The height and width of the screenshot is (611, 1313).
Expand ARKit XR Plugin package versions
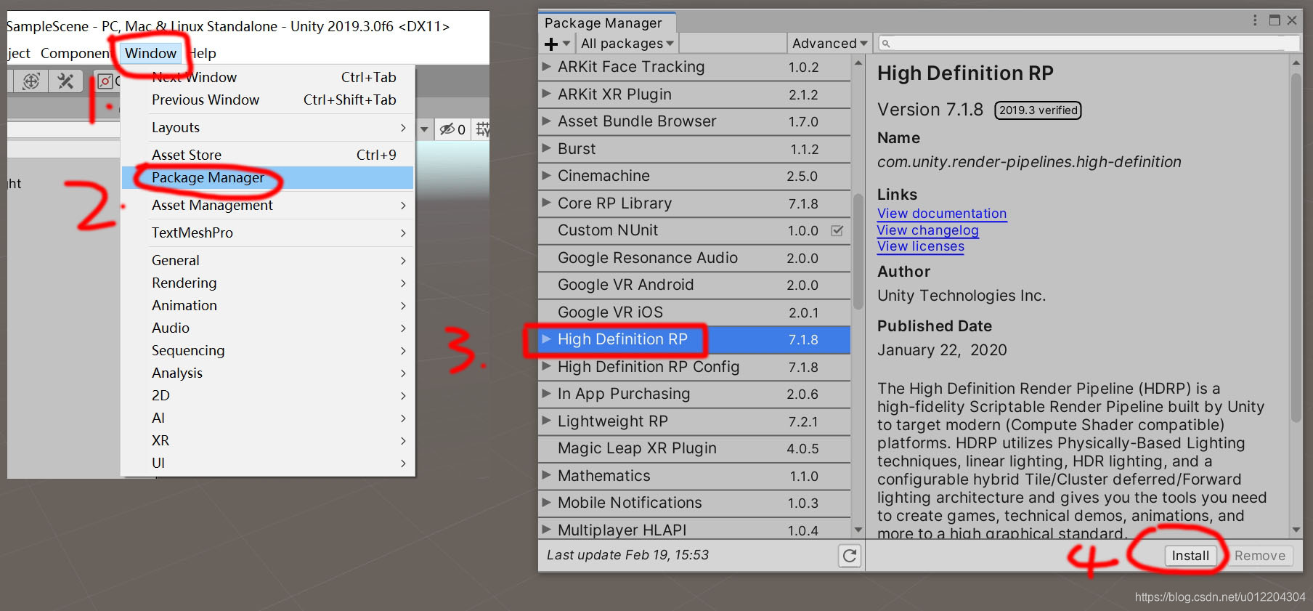[546, 94]
